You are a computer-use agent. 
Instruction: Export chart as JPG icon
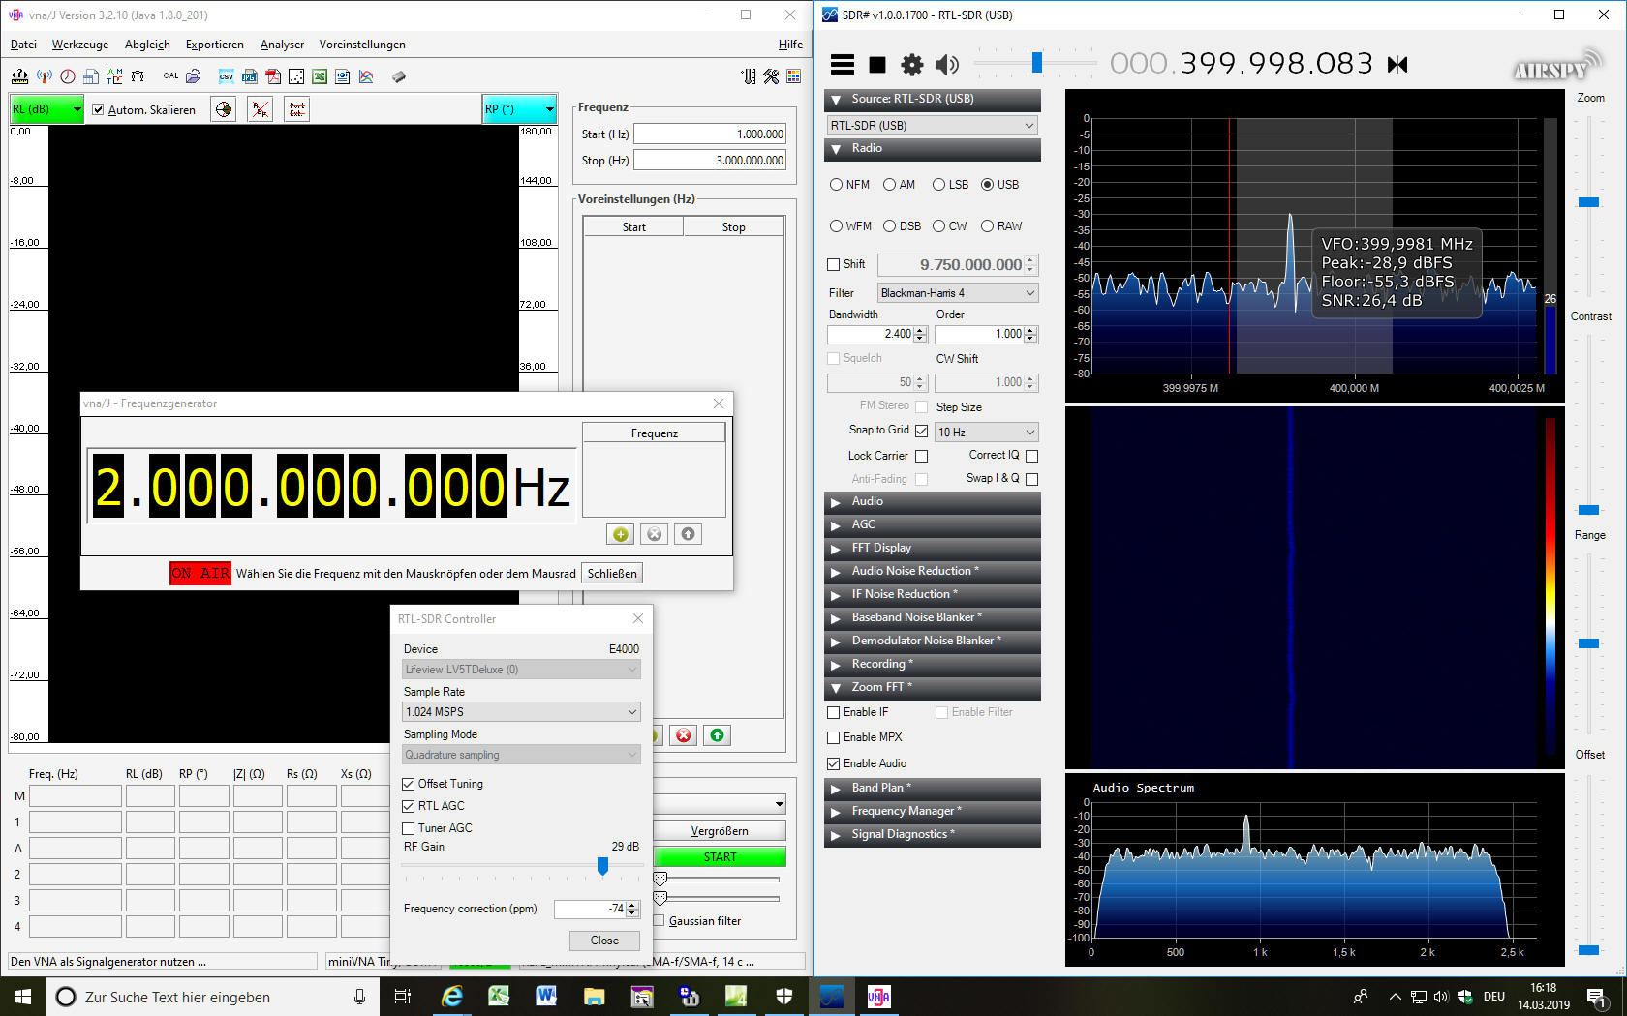tap(249, 76)
